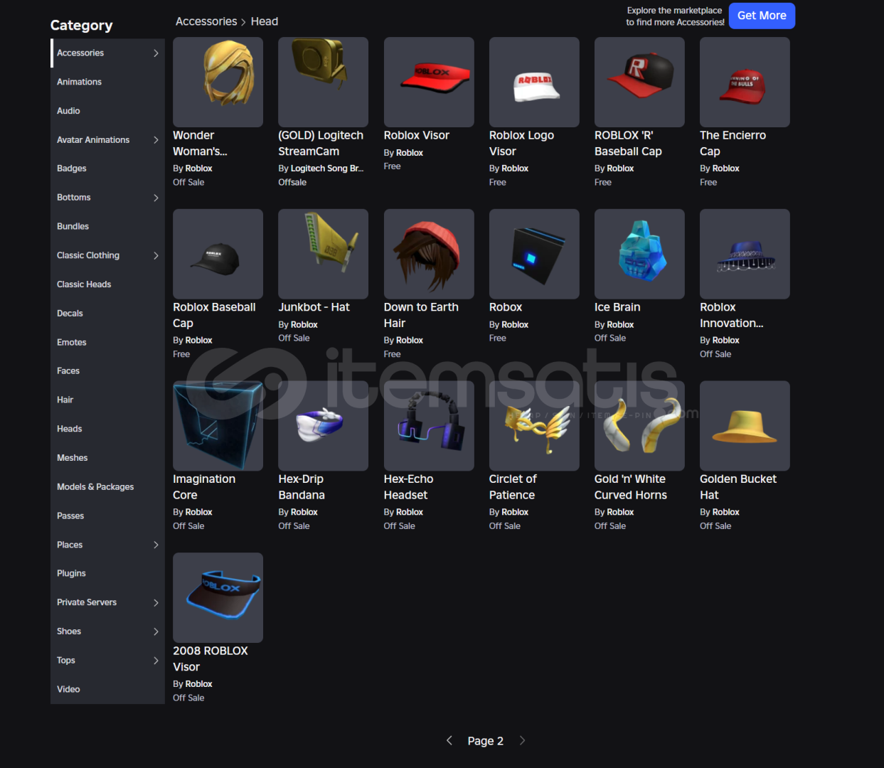This screenshot has width=884, height=768.
Task: Click the Head breadcrumb text
Action: pos(265,21)
